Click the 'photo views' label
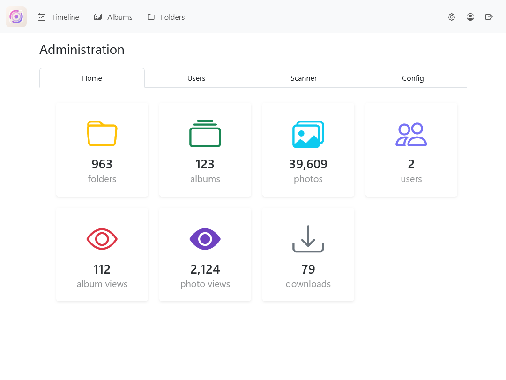Screen dimensions: 506x380 (205, 284)
